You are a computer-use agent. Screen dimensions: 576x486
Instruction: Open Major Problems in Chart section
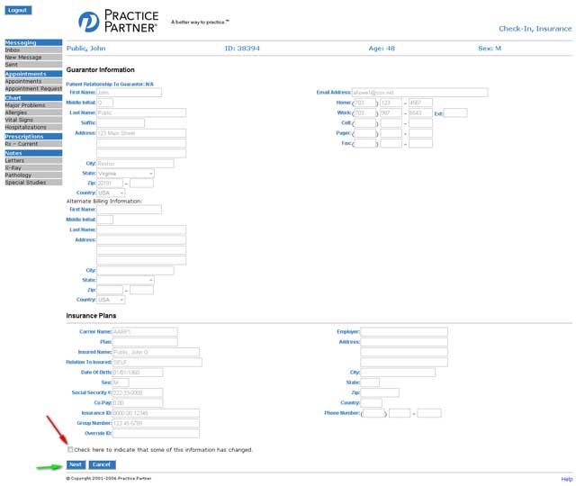click(25, 105)
